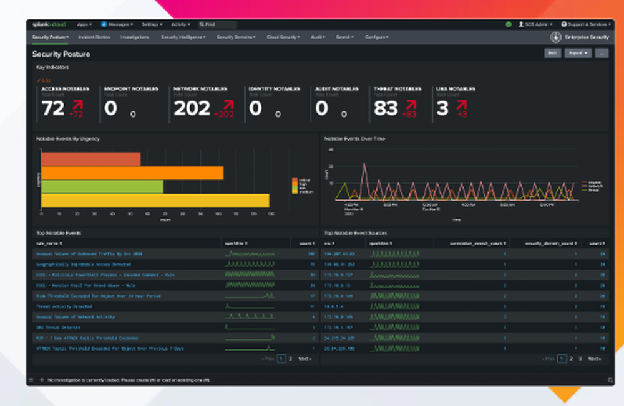This screenshot has width=624, height=406.
Task: Open the Security Domains dropdown
Action: coord(236,37)
